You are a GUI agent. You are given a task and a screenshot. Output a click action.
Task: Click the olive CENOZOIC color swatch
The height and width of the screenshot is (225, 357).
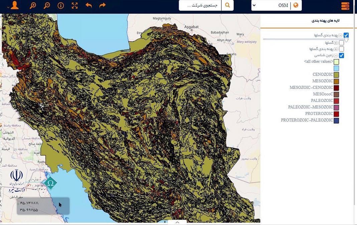(x=336, y=75)
